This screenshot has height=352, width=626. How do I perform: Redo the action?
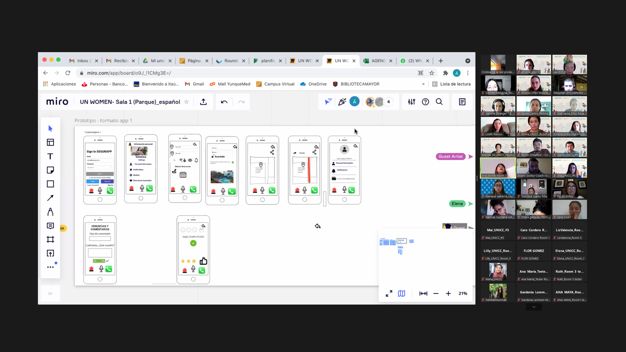241,102
